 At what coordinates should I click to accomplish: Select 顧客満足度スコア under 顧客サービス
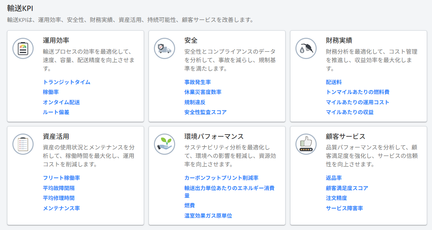[x=347, y=188]
